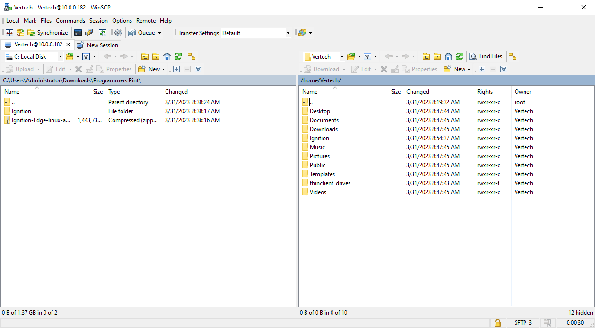Toggle the lock icon in the status bar

[x=498, y=322]
